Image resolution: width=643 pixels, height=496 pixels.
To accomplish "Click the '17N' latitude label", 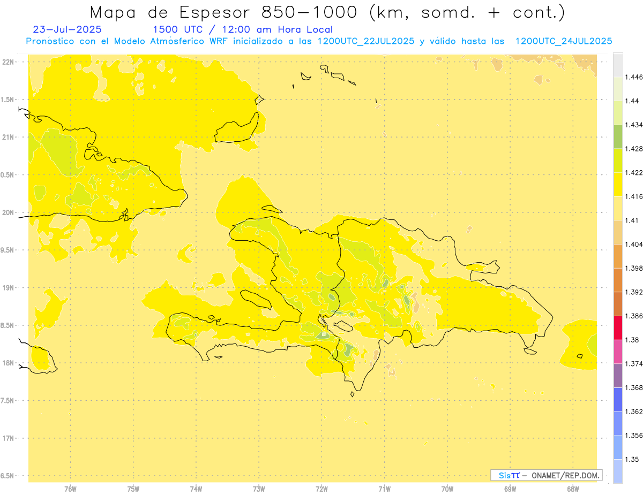I will pos(8,438).
